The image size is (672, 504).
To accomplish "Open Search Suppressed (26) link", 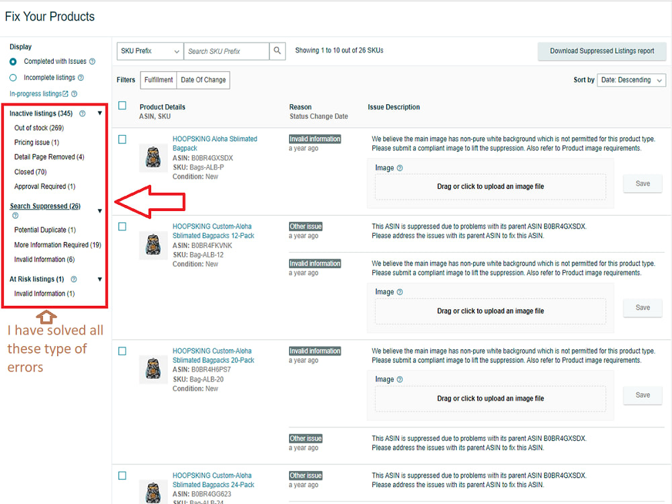I will point(45,206).
